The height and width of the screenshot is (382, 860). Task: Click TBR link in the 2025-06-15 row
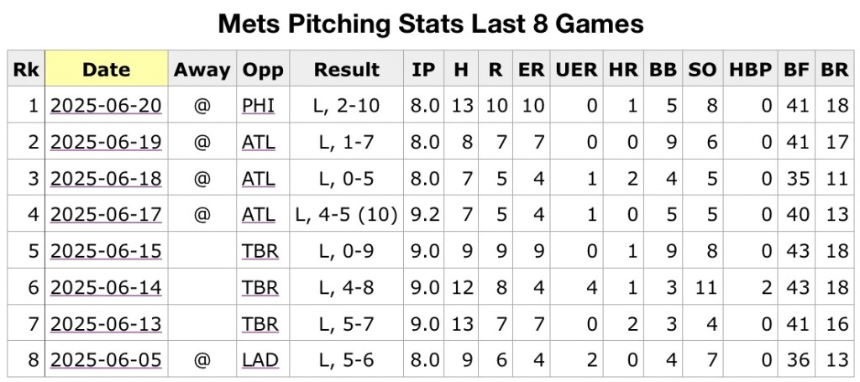coord(260,251)
